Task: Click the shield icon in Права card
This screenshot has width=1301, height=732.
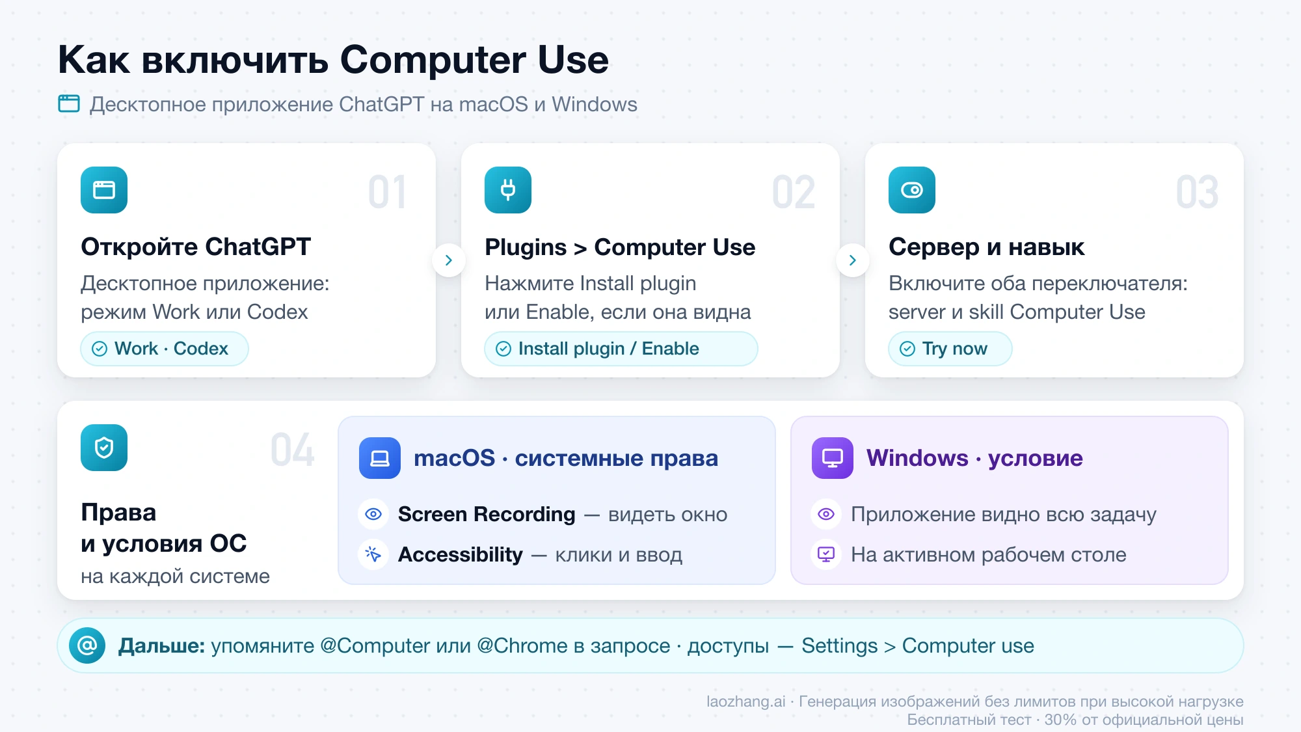Action: click(x=104, y=448)
